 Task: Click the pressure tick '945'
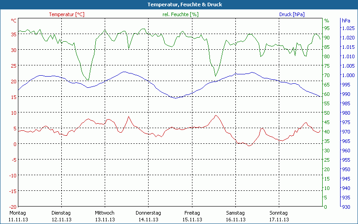click(x=346, y=178)
